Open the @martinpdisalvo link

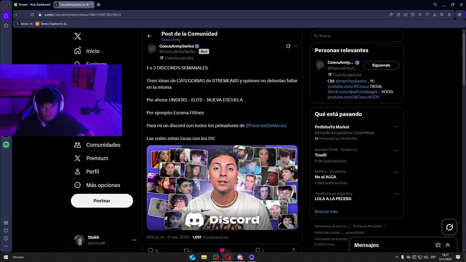351,81
